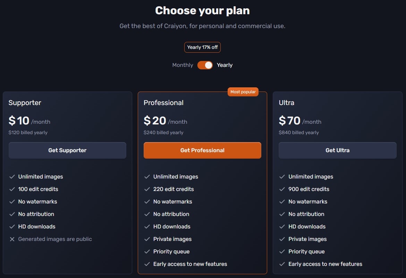Click Get Ultra button
The height and width of the screenshot is (278, 406).
tap(337, 150)
